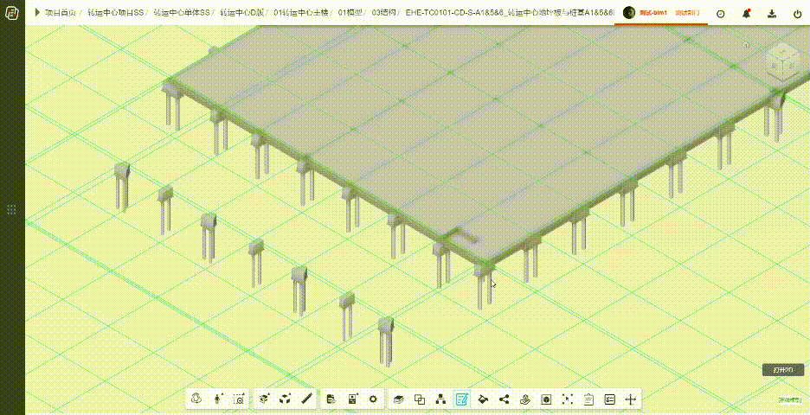Toggle the zoom-to-region selection tool
The image size is (810, 415).
point(239,399)
